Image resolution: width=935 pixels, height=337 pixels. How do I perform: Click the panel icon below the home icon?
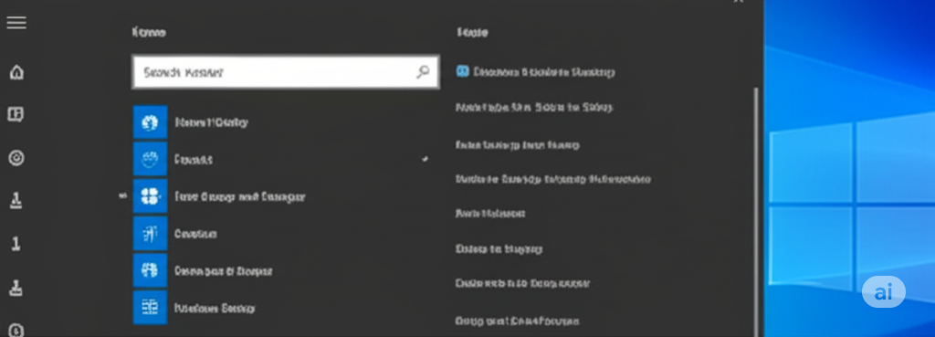(16, 114)
